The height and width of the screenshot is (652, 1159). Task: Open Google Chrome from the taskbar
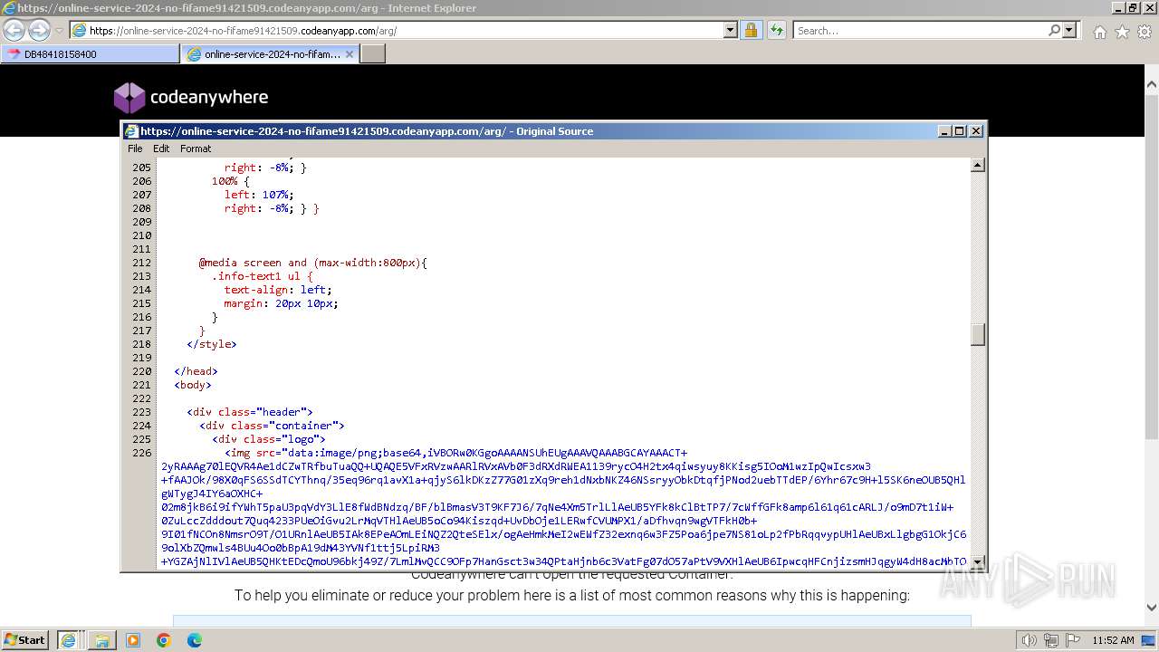(x=164, y=640)
